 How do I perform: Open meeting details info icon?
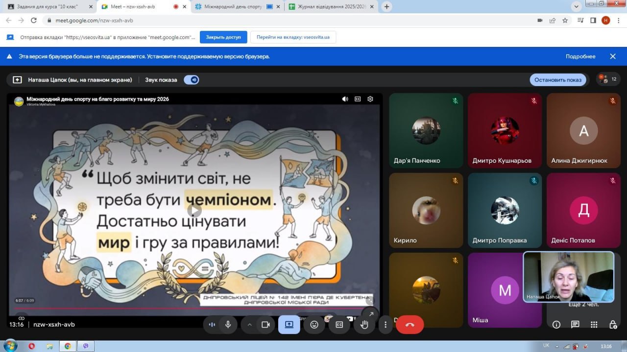(556, 325)
